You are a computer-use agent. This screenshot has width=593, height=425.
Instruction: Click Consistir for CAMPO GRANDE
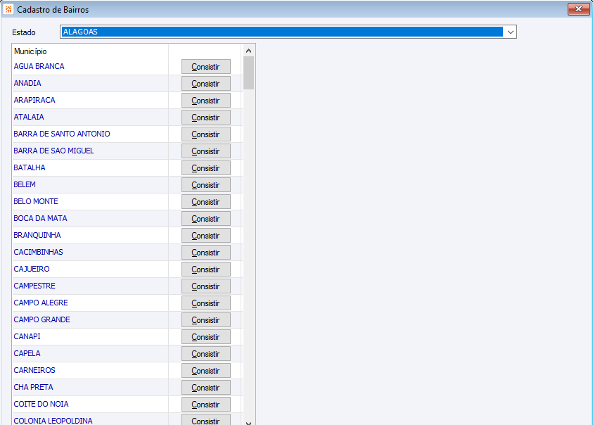tap(205, 320)
